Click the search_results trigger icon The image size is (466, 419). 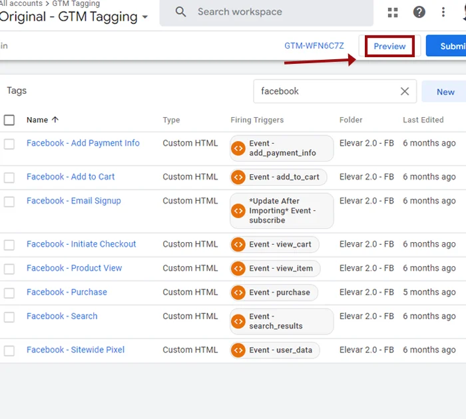238,321
